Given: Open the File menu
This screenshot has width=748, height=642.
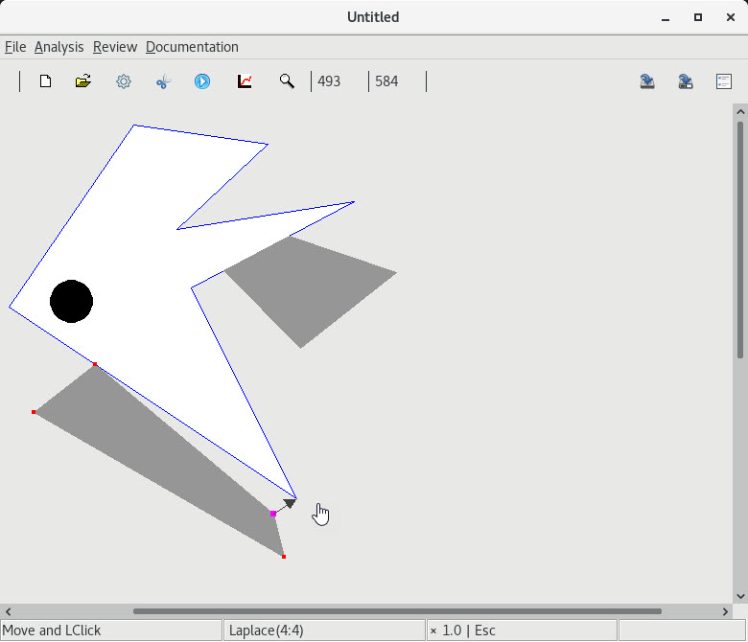Looking at the screenshot, I should coord(15,47).
